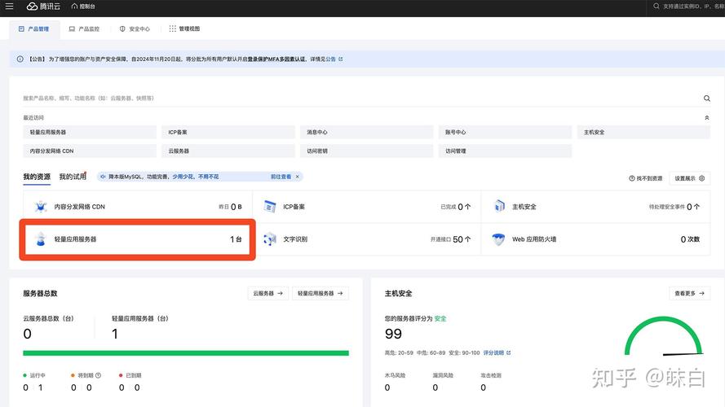Click the 云服务器 button in 服务器总数
Image resolution: width=725 pixels, height=407 pixels.
point(267,293)
